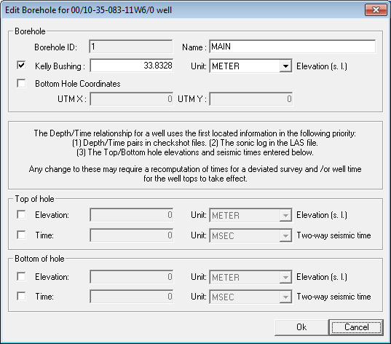Enable Top of hole Elevation checkbox
This screenshot has height=344, width=391.
[21, 214]
